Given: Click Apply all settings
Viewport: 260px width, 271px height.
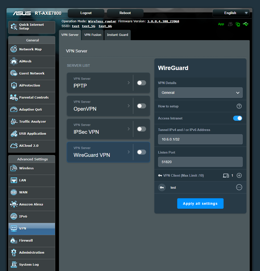Looking at the screenshot, I should point(200,204).
